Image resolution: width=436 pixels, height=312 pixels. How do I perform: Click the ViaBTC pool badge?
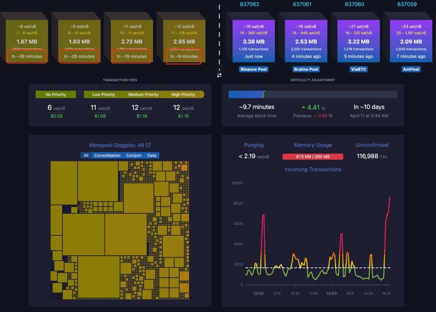(358, 69)
